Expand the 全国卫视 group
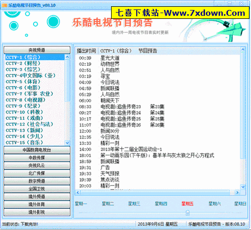Image resolution: width=251 pixels, height=230 pixels. tap(37, 189)
